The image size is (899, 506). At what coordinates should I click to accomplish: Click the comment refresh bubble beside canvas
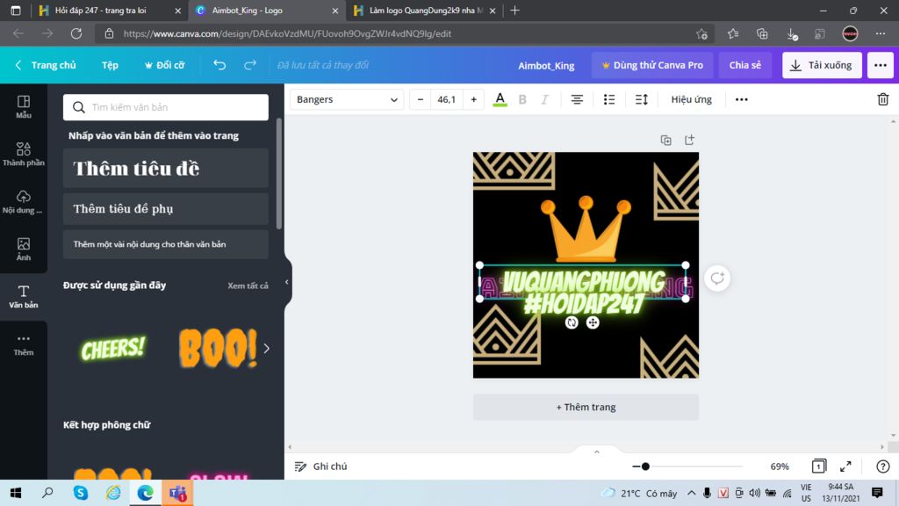(717, 278)
